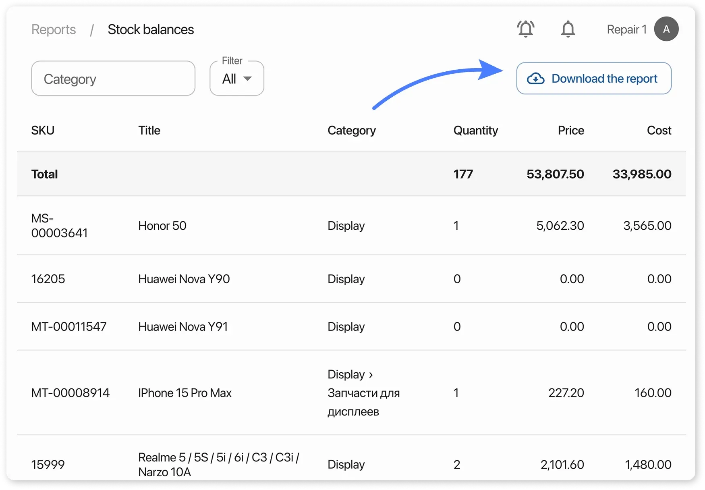Screen dimensions: 705x490
Task: Sort by the SKU column header
Action: 43,130
